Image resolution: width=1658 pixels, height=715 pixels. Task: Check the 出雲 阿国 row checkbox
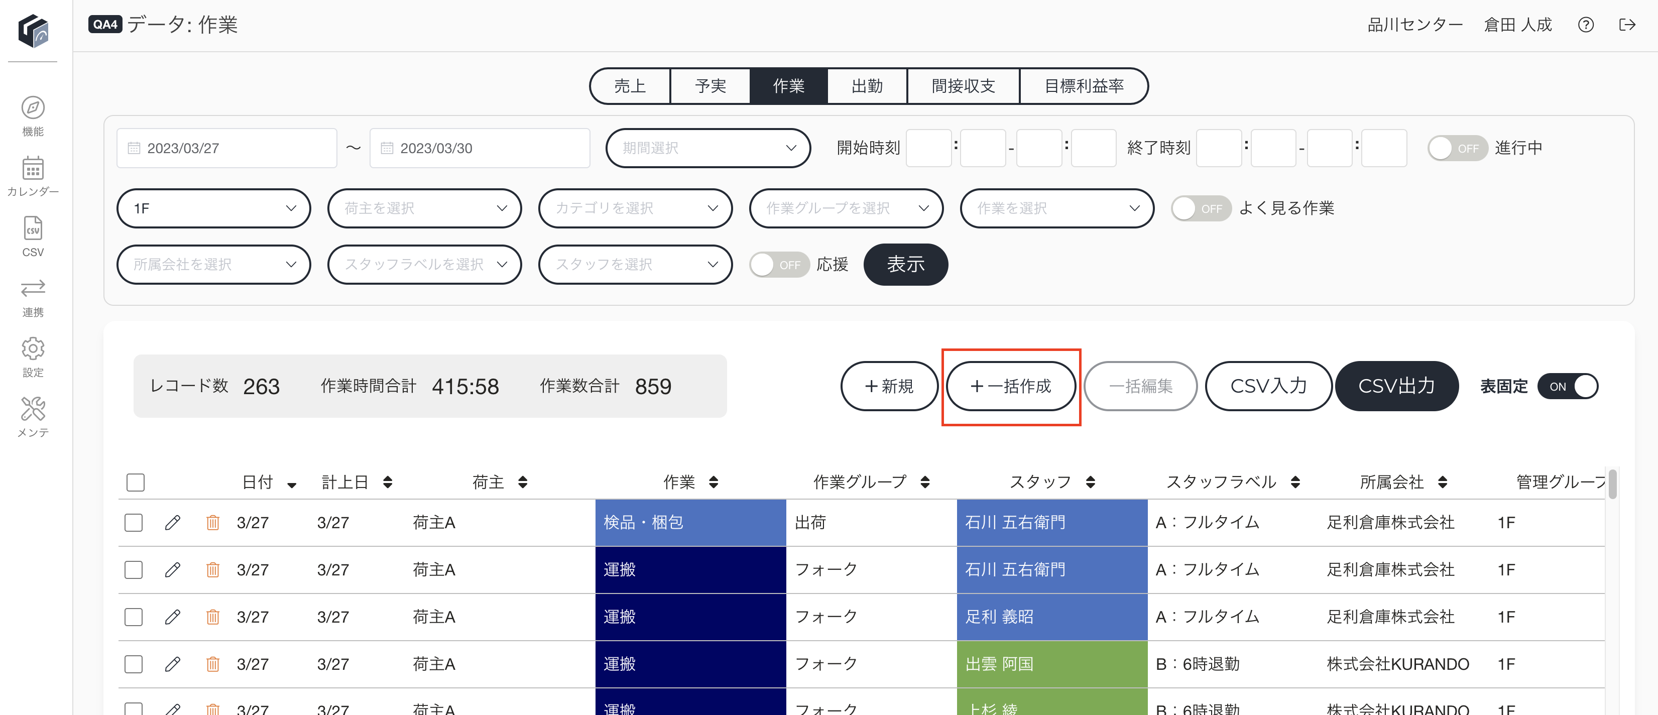point(133,664)
